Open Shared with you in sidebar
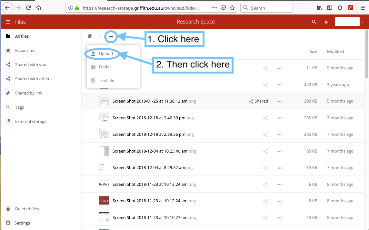The width and height of the screenshot is (369, 230). tap(31, 65)
